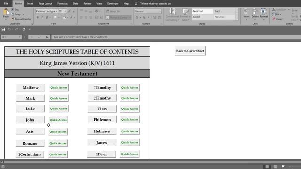The image size is (301, 169).
Task: Toggle bold formatting
Action: coord(38,17)
